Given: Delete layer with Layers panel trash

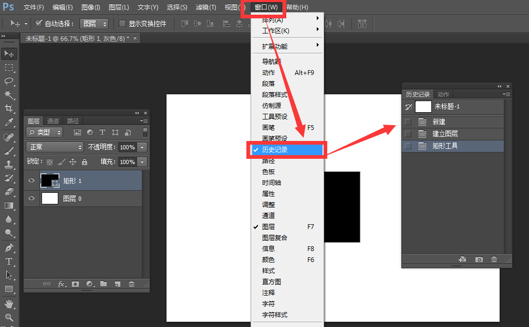Looking at the screenshot, I should [x=131, y=284].
